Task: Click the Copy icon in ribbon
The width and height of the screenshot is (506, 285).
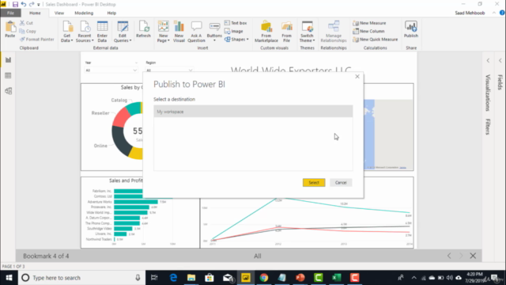Action: point(22,31)
